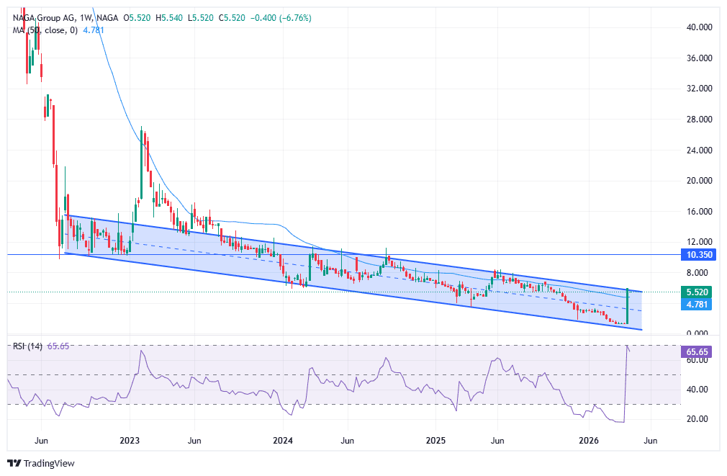Click the purple 65.65 RSI value label

click(x=695, y=350)
